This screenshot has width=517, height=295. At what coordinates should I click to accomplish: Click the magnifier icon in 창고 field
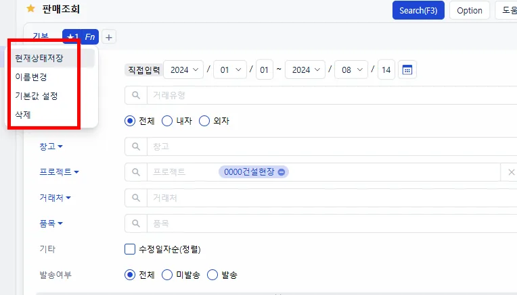136,146
